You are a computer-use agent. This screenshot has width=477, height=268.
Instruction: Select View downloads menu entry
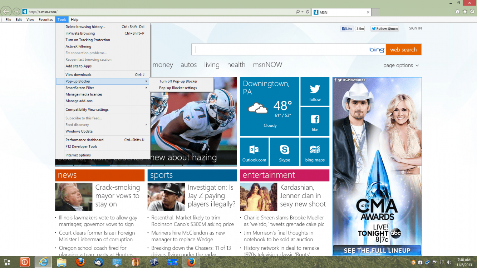tap(102, 75)
